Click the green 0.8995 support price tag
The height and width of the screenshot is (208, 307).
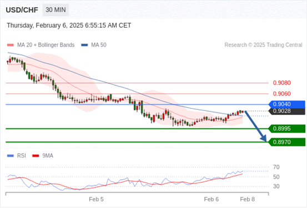point(287,129)
